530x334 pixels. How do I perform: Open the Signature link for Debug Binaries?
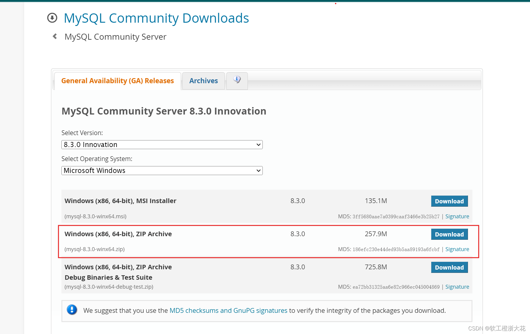click(457, 287)
